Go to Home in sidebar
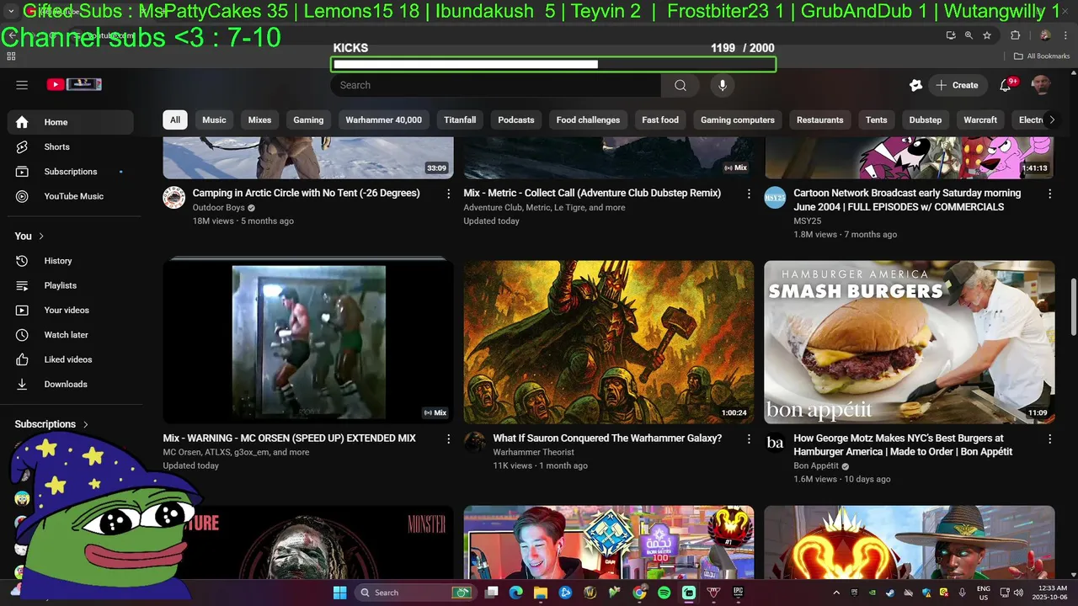The image size is (1078, 606). point(72,122)
